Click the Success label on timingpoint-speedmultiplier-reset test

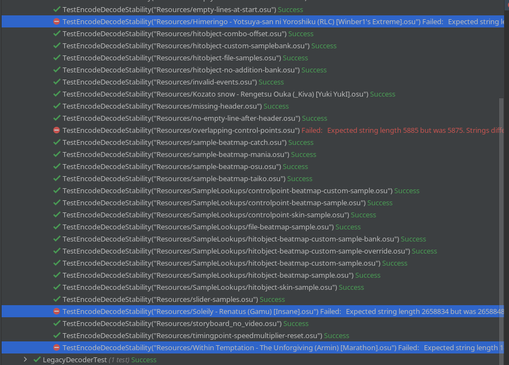tap(336, 335)
